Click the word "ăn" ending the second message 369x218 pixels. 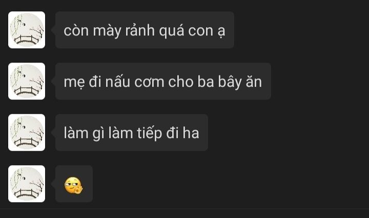(x=254, y=82)
